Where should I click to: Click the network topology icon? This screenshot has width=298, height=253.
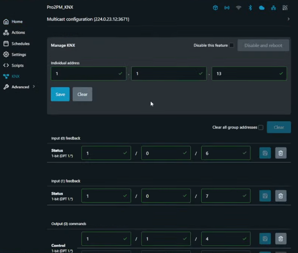click(x=273, y=8)
